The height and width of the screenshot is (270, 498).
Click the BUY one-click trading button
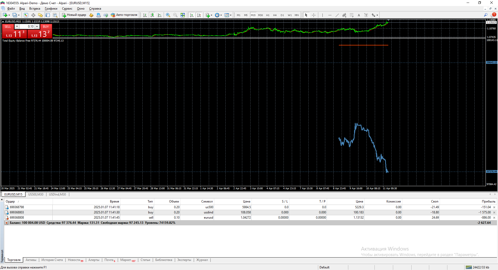click(x=46, y=26)
